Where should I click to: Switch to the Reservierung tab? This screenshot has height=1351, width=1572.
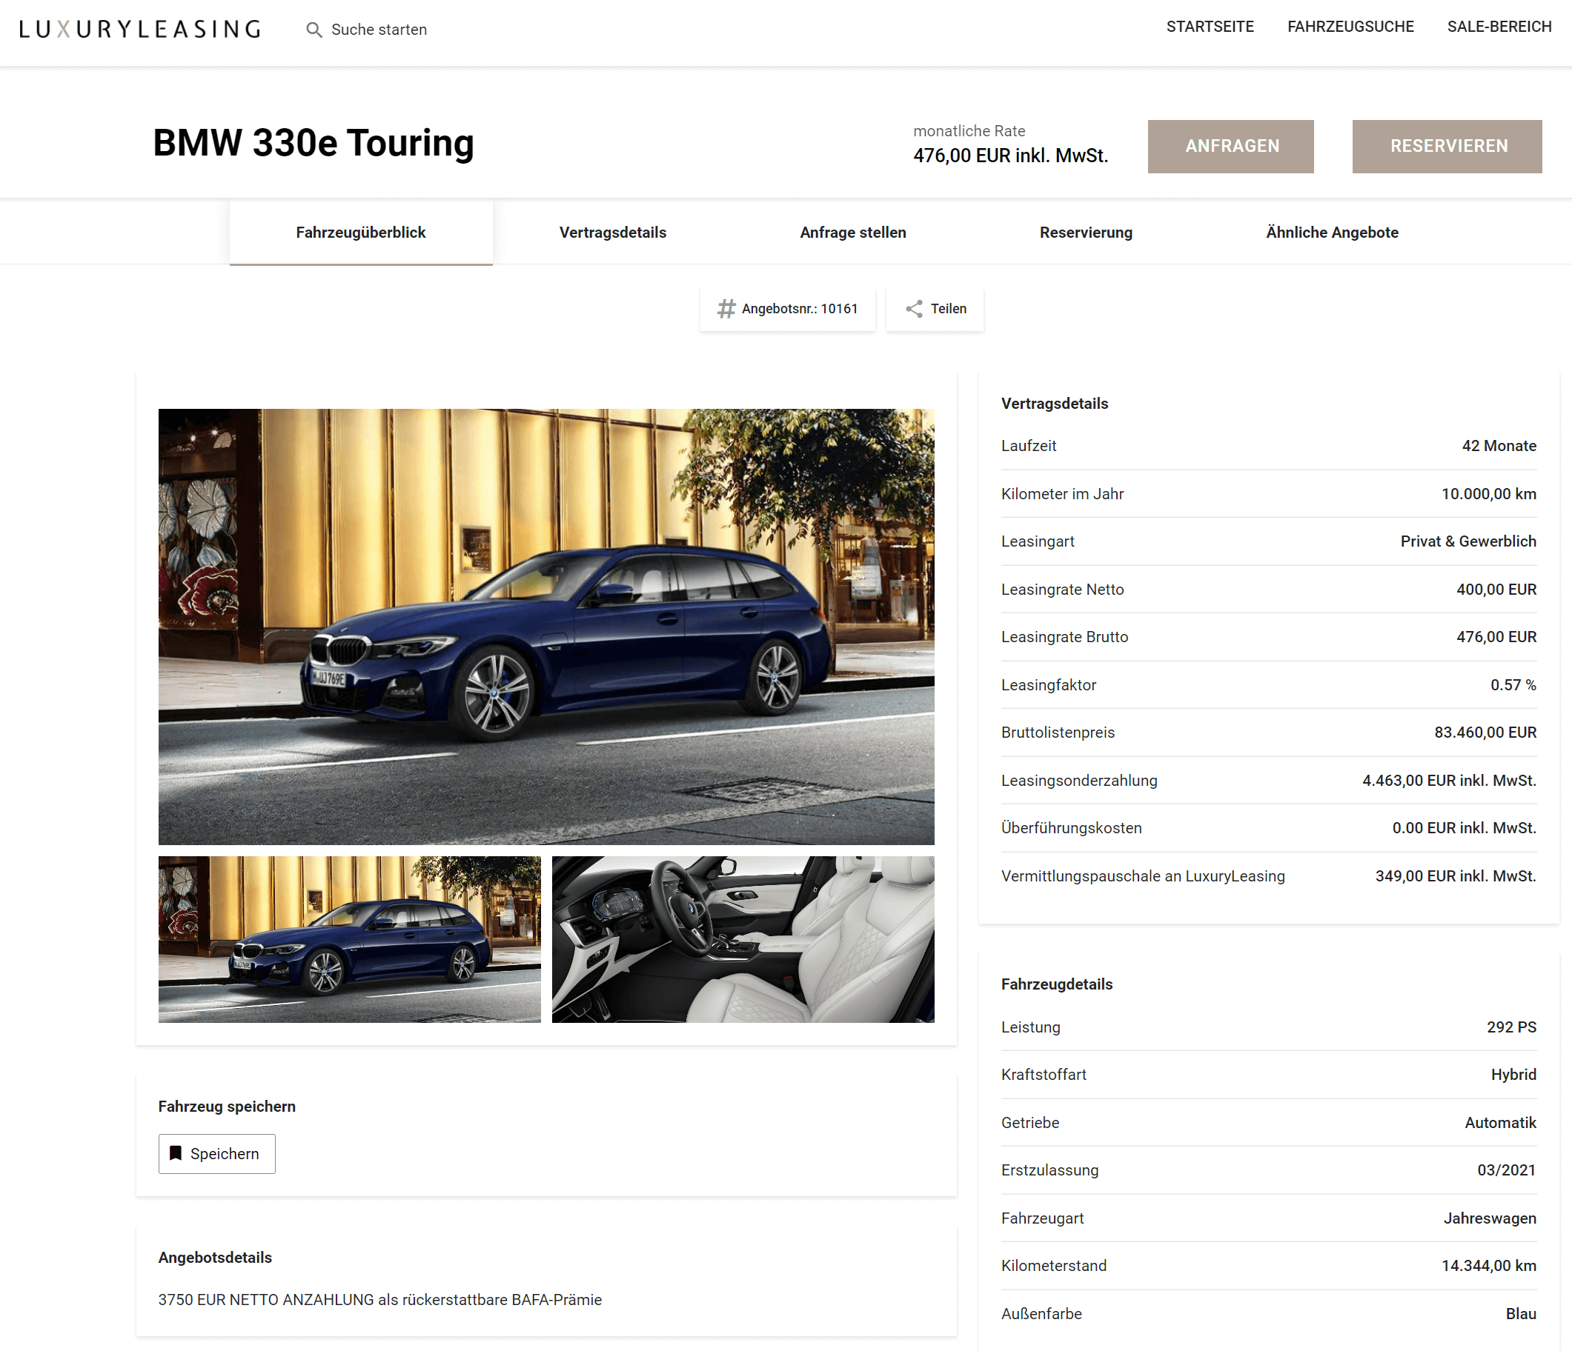(1085, 233)
